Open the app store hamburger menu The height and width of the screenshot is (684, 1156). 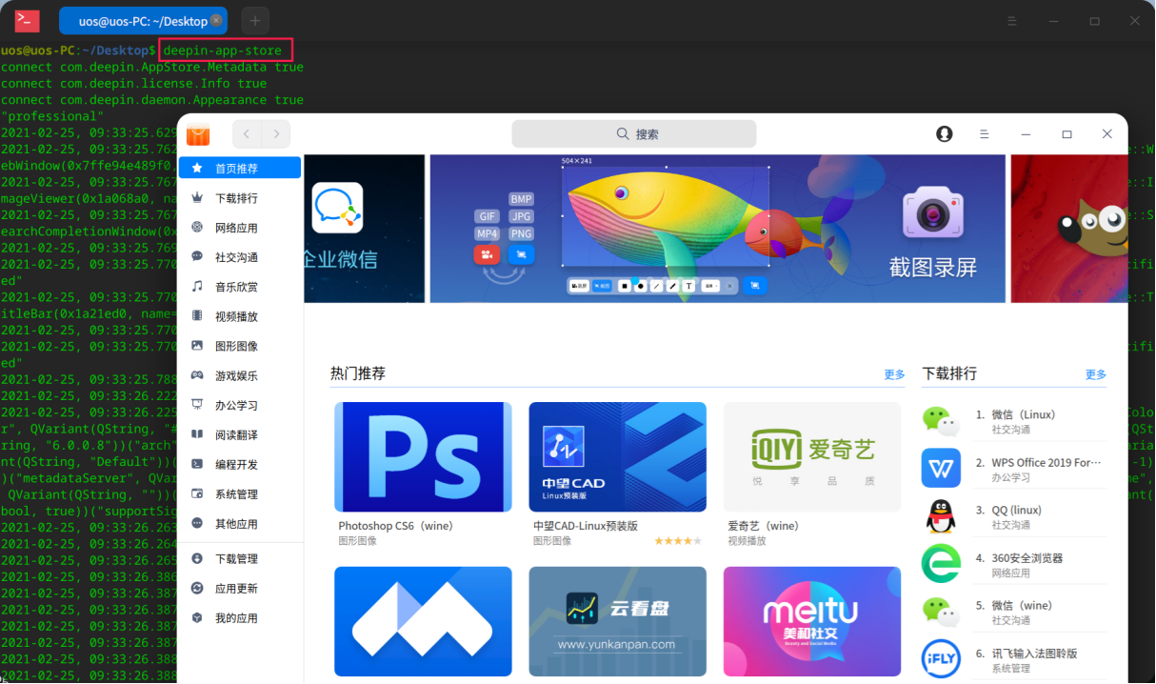985,134
